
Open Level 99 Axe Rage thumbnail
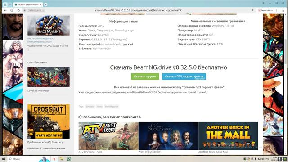[49, 77]
